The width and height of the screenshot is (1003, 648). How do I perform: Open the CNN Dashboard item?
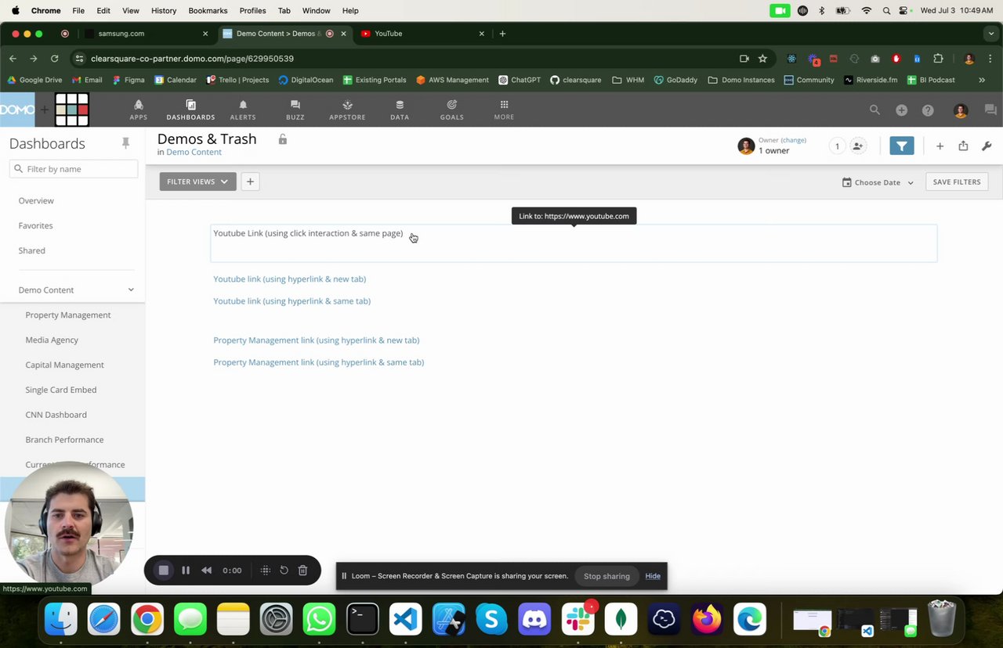click(x=56, y=415)
